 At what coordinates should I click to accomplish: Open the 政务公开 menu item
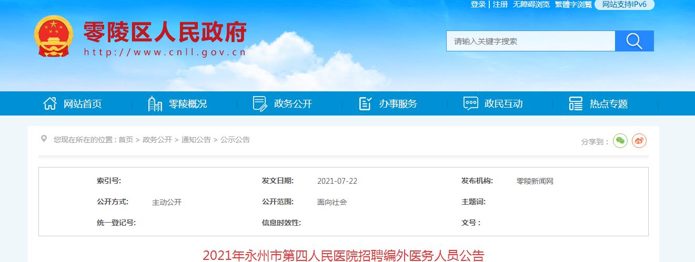[293, 104]
